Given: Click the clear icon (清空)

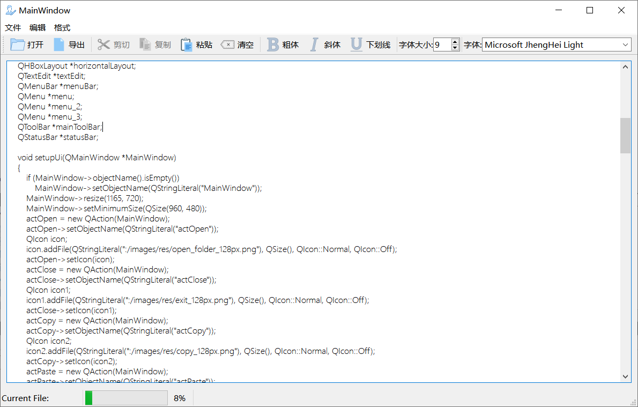Looking at the screenshot, I should click(228, 45).
